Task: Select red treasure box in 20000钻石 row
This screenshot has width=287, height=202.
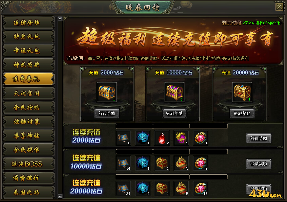Action: point(162,189)
